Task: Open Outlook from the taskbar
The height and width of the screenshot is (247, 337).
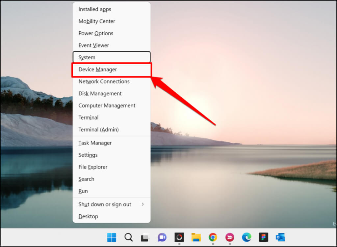Action: [280, 237]
